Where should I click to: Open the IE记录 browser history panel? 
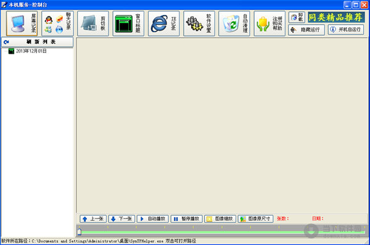(164, 23)
